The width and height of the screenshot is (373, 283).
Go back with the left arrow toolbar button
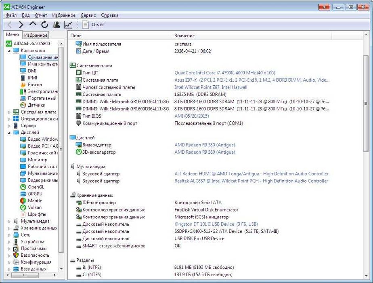[x=10, y=25]
